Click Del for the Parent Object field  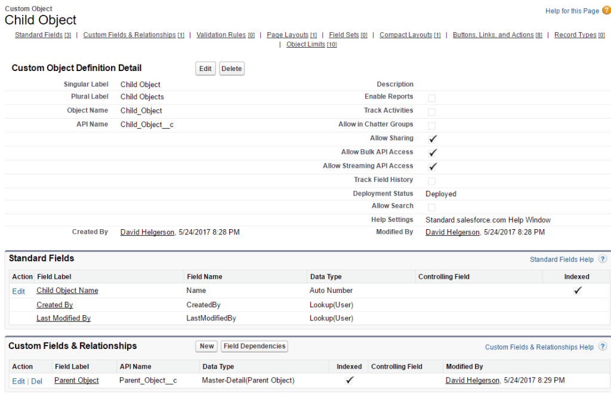coord(36,381)
